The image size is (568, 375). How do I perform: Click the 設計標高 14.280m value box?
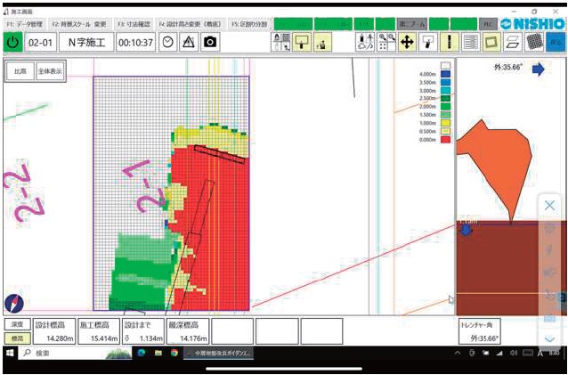coord(54,331)
